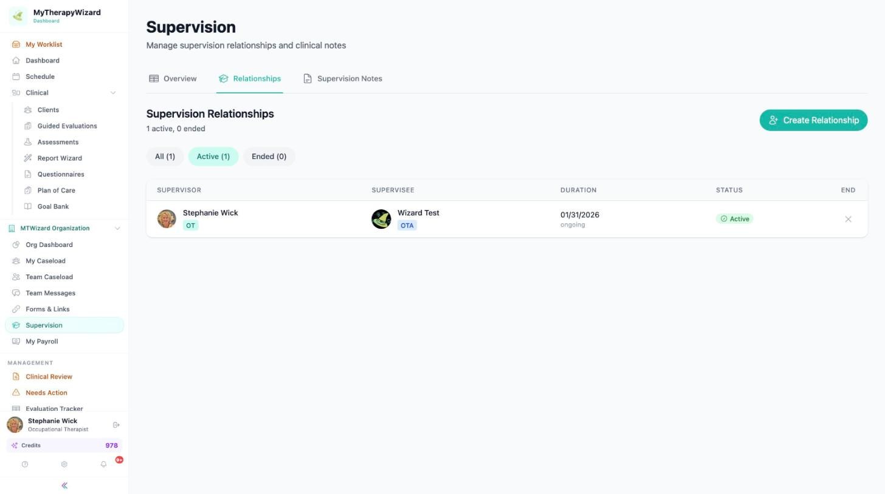Screen dimensions: 885x494
Task: Collapse the sidebar with double chevron icon
Action: [64, 486]
